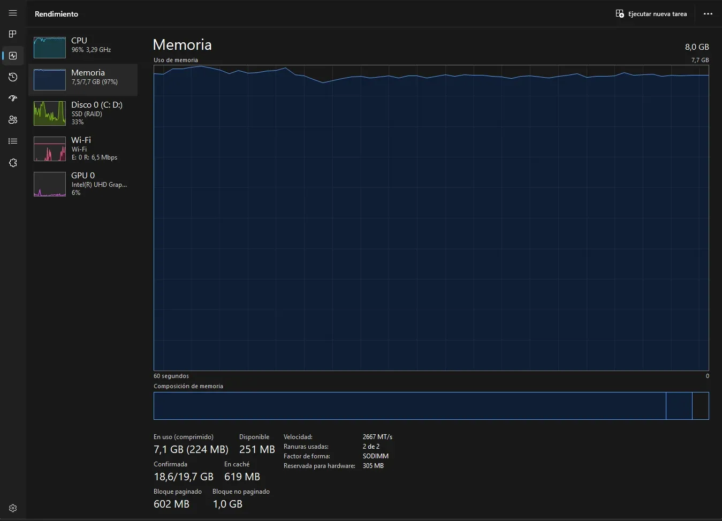Open the three-dots more options menu

coord(708,14)
